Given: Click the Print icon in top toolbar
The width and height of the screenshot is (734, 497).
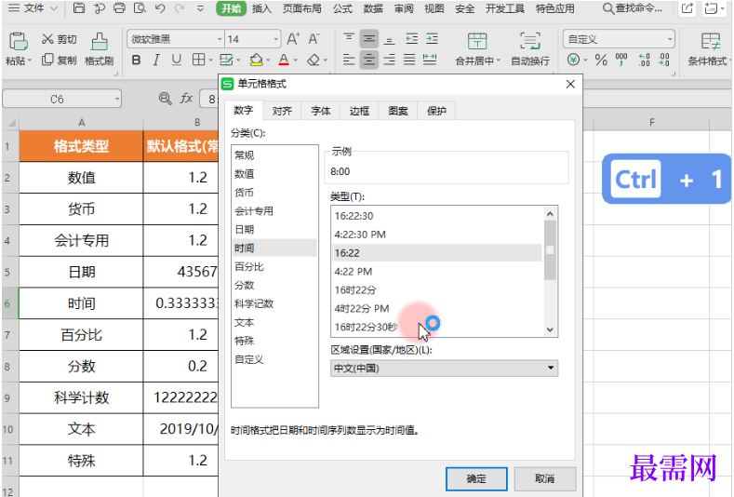Looking at the screenshot, I should click(x=119, y=8).
